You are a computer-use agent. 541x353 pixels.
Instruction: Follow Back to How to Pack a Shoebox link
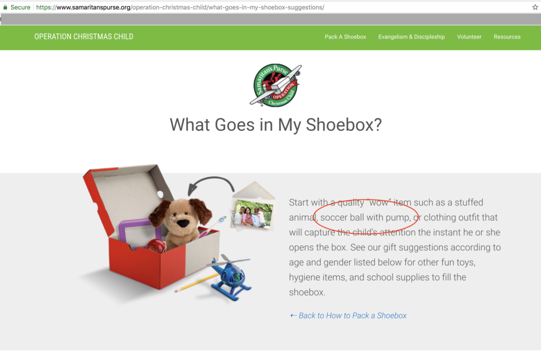[x=352, y=316]
